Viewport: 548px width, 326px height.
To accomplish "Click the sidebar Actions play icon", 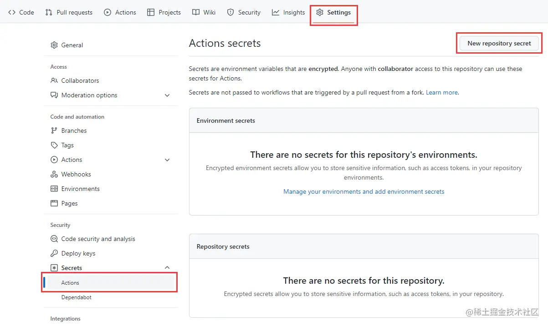I will click(54, 160).
